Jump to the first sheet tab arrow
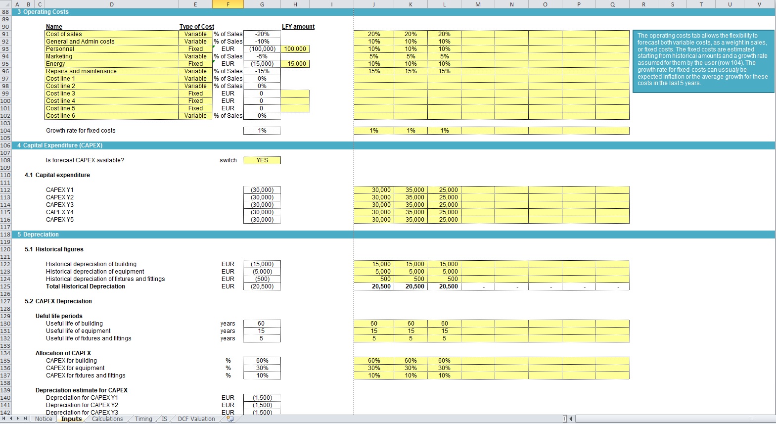The height and width of the screenshot is (424, 776). click(4, 419)
